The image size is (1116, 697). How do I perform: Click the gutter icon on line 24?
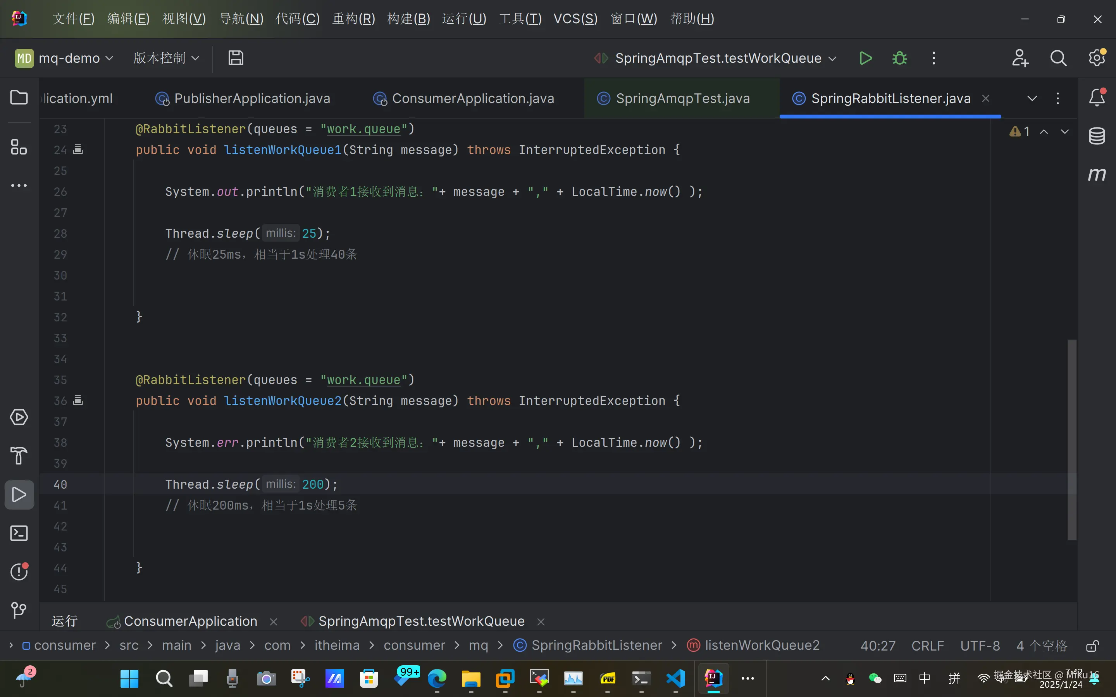click(x=78, y=149)
